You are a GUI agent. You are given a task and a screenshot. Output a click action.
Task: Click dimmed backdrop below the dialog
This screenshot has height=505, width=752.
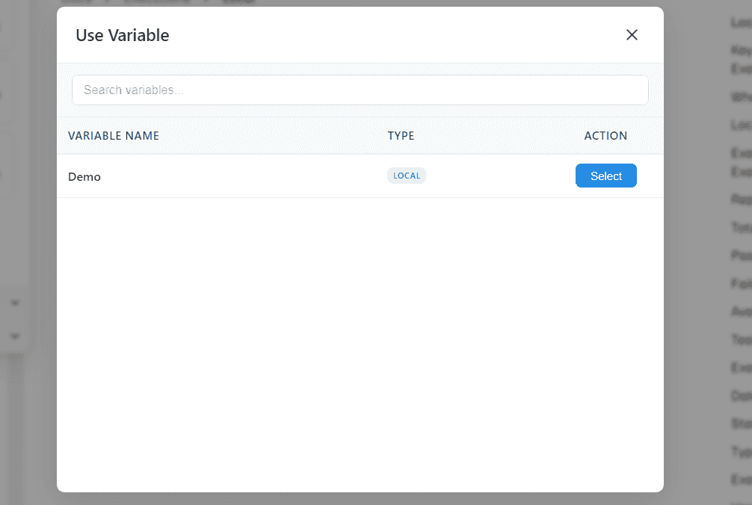click(360, 499)
